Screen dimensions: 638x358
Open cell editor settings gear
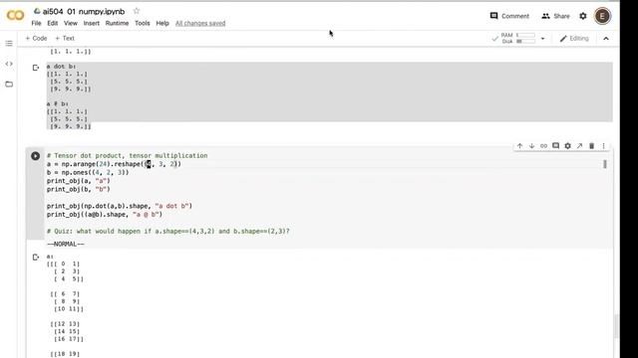567,146
